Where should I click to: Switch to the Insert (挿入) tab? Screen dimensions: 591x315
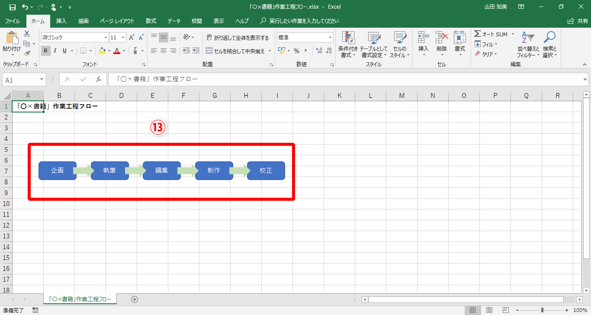[61, 21]
